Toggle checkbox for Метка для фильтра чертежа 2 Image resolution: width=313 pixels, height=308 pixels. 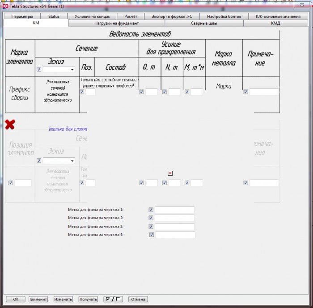151,218
